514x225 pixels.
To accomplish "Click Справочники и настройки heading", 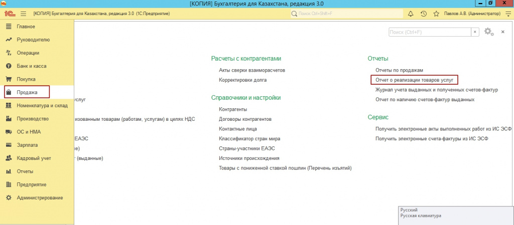I will [246, 98].
